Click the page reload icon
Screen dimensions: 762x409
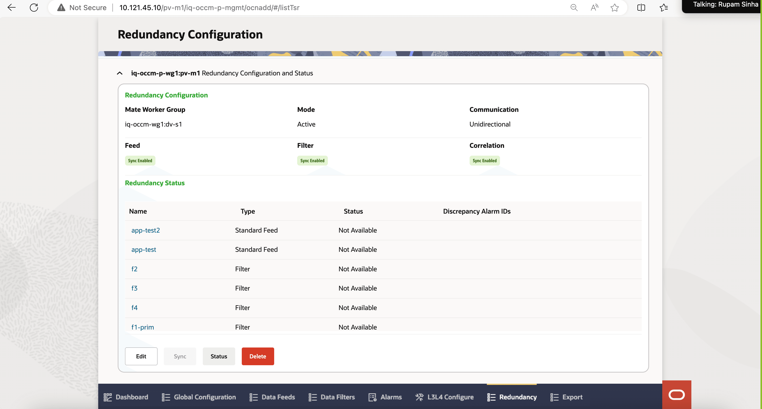[x=34, y=7]
